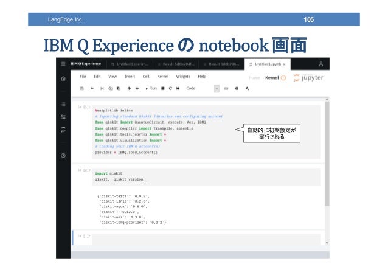Click the Jupyter logo
This screenshot has height=275, width=388.
pos(308,78)
